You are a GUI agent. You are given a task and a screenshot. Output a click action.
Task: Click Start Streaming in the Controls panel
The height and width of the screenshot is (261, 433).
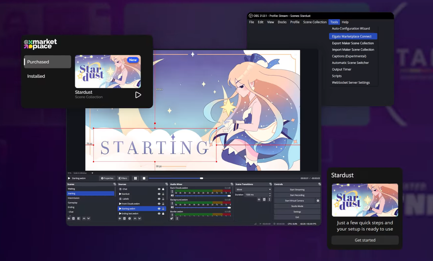coord(297,189)
